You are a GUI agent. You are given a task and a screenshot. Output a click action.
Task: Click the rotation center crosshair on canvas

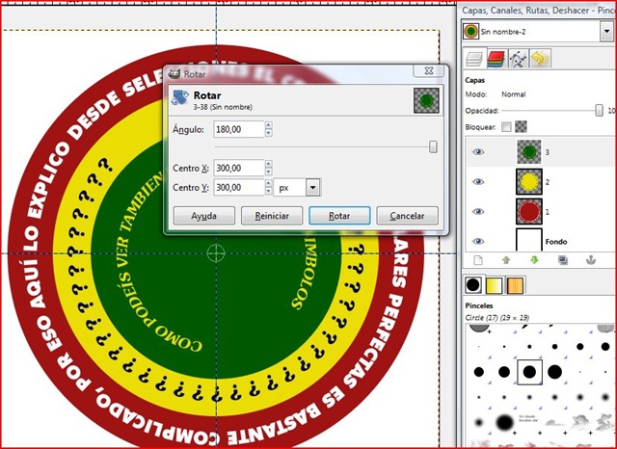[x=216, y=253]
